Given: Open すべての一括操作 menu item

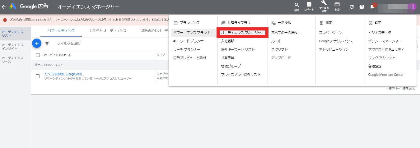Looking at the screenshot, I should point(284,33).
